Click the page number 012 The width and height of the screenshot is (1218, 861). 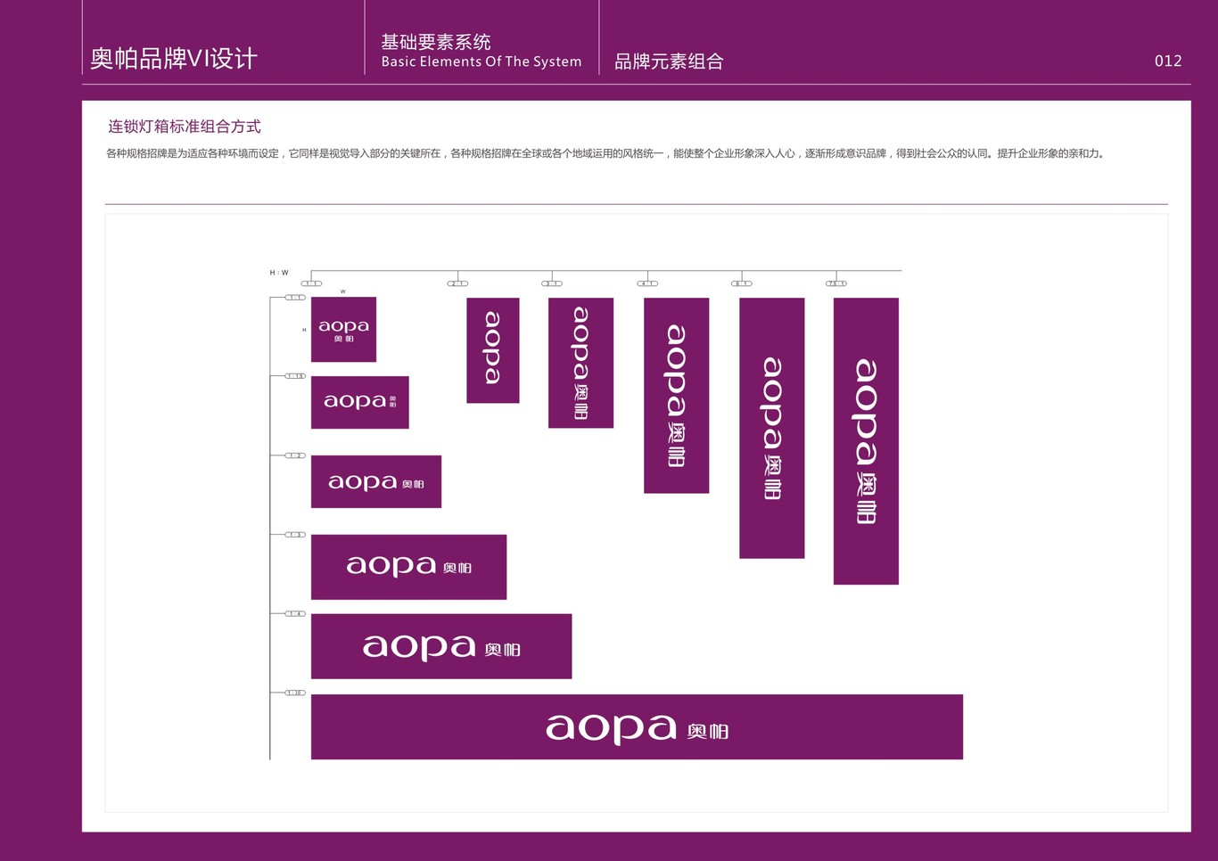click(1168, 61)
